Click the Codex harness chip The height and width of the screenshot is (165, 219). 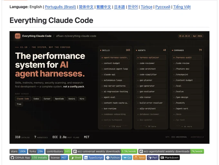(36, 99)
